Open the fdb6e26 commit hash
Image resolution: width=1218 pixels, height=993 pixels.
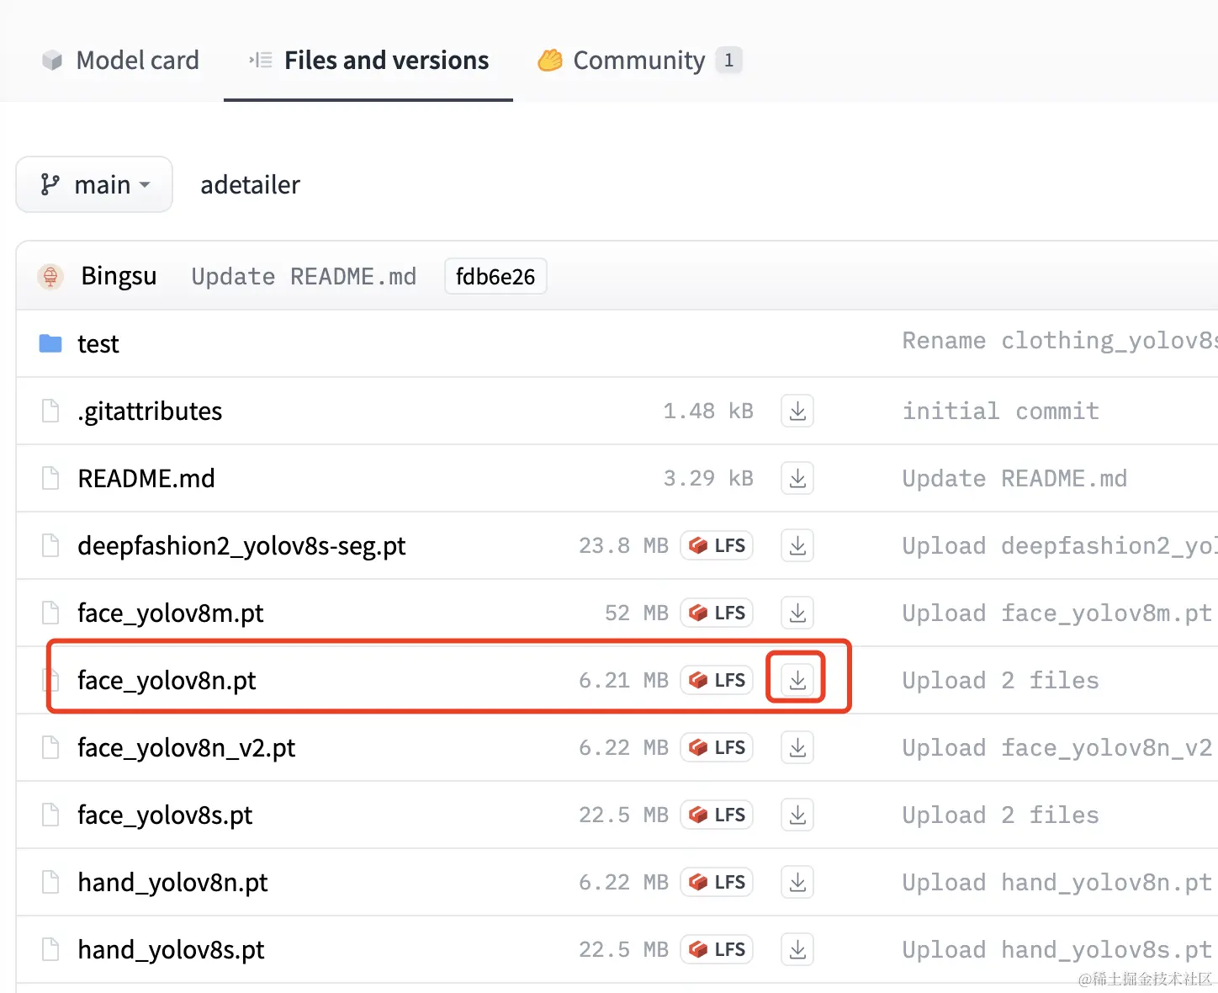(x=495, y=276)
